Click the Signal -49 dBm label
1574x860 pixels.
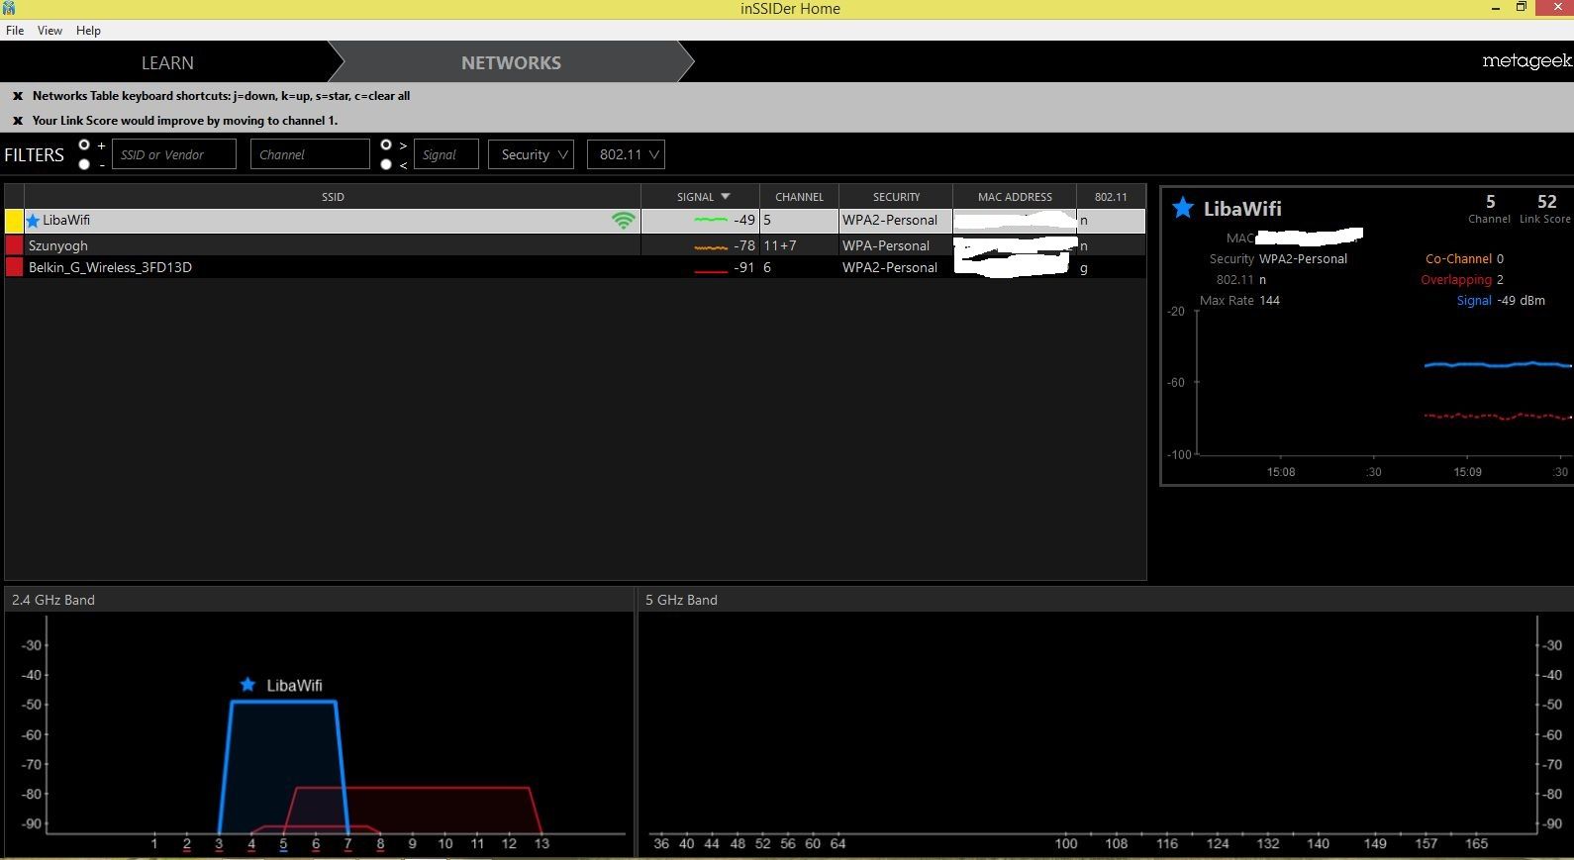click(1501, 300)
